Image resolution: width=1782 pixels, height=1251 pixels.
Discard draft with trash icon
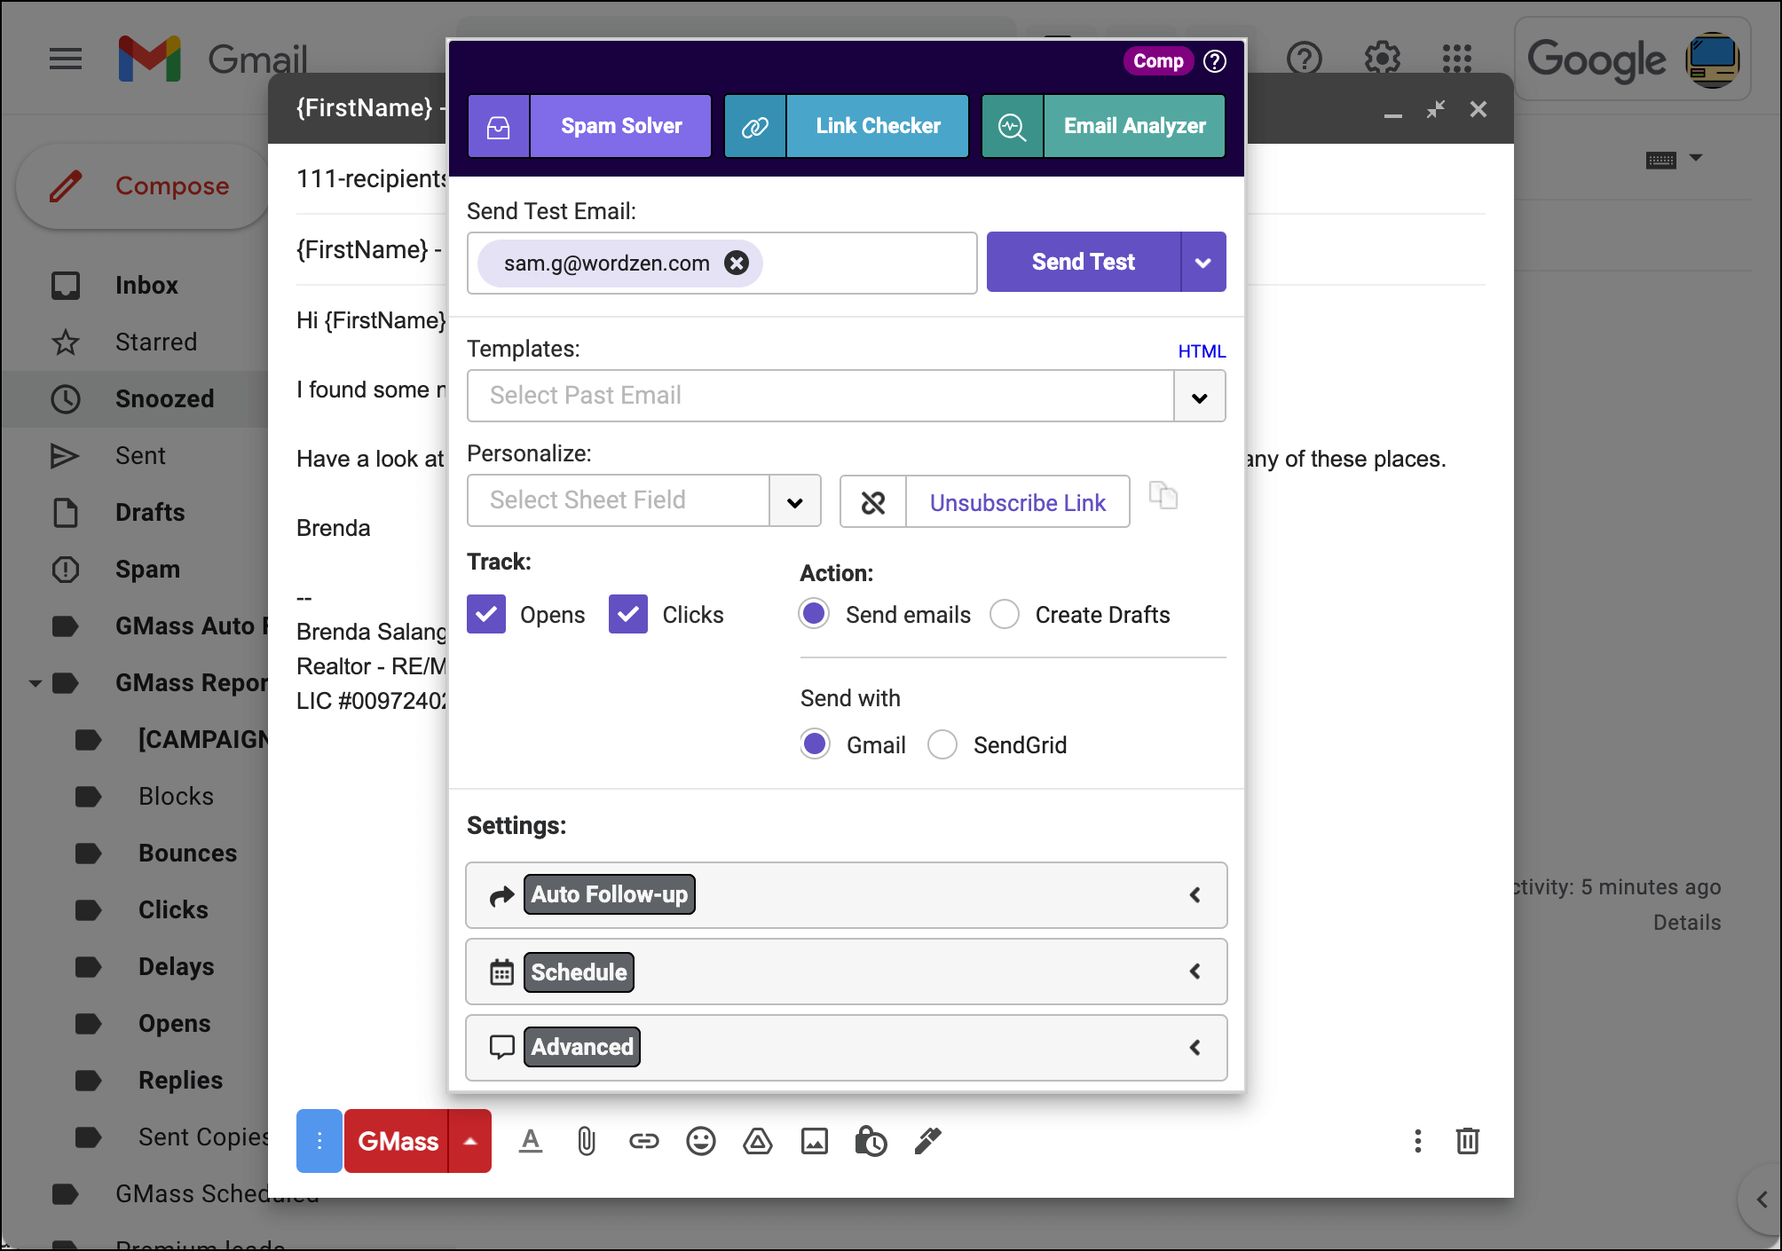click(x=1468, y=1141)
